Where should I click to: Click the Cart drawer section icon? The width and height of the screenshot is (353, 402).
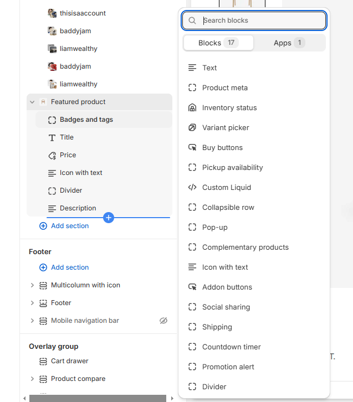(43, 361)
